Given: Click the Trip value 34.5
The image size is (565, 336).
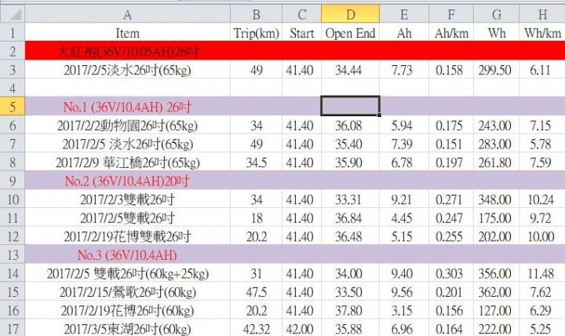Looking at the screenshot, I should pos(256,162).
